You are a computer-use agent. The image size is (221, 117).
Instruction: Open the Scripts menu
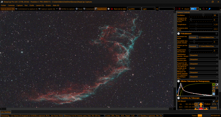click(x=48, y=5)
